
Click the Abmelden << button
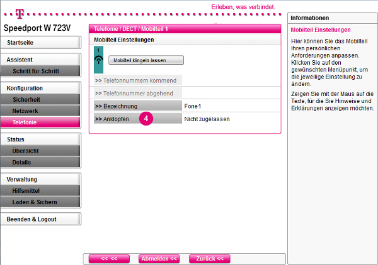pyautogui.click(x=159, y=259)
